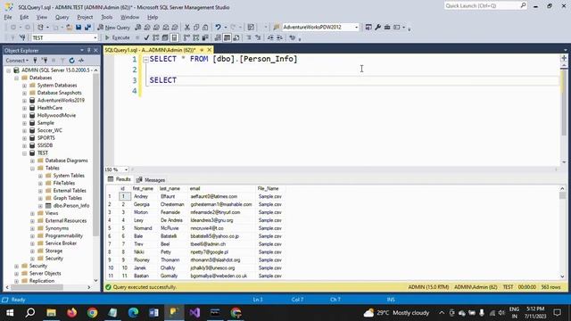Pin the Object Explorer panel
The width and height of the screenshot is (571, 321).
pyautogui.click(x=89, y=51)
